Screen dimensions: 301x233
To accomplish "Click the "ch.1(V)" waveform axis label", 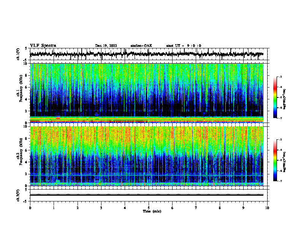I will pyautogui.click(x=18, y=54).
